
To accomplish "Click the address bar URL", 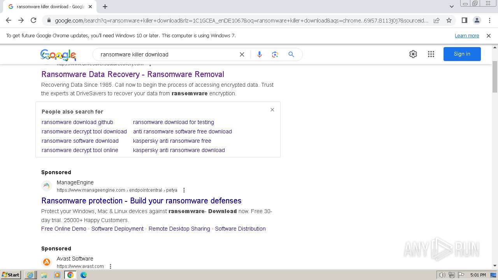I will coord(241,21).
